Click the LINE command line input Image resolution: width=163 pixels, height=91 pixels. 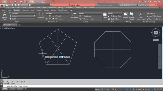(x=83, y=86)
